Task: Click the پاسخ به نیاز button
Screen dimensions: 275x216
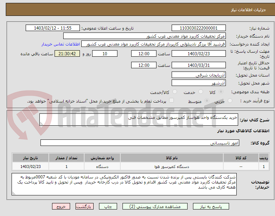Action: click(x=211, y=206)
